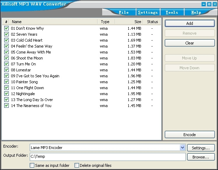Image resolution: width=218 pixels, height=170 pixels.
Task: Toggle checkbox for 04 Feelin' the Same Way
Action: tap(6, 46)
